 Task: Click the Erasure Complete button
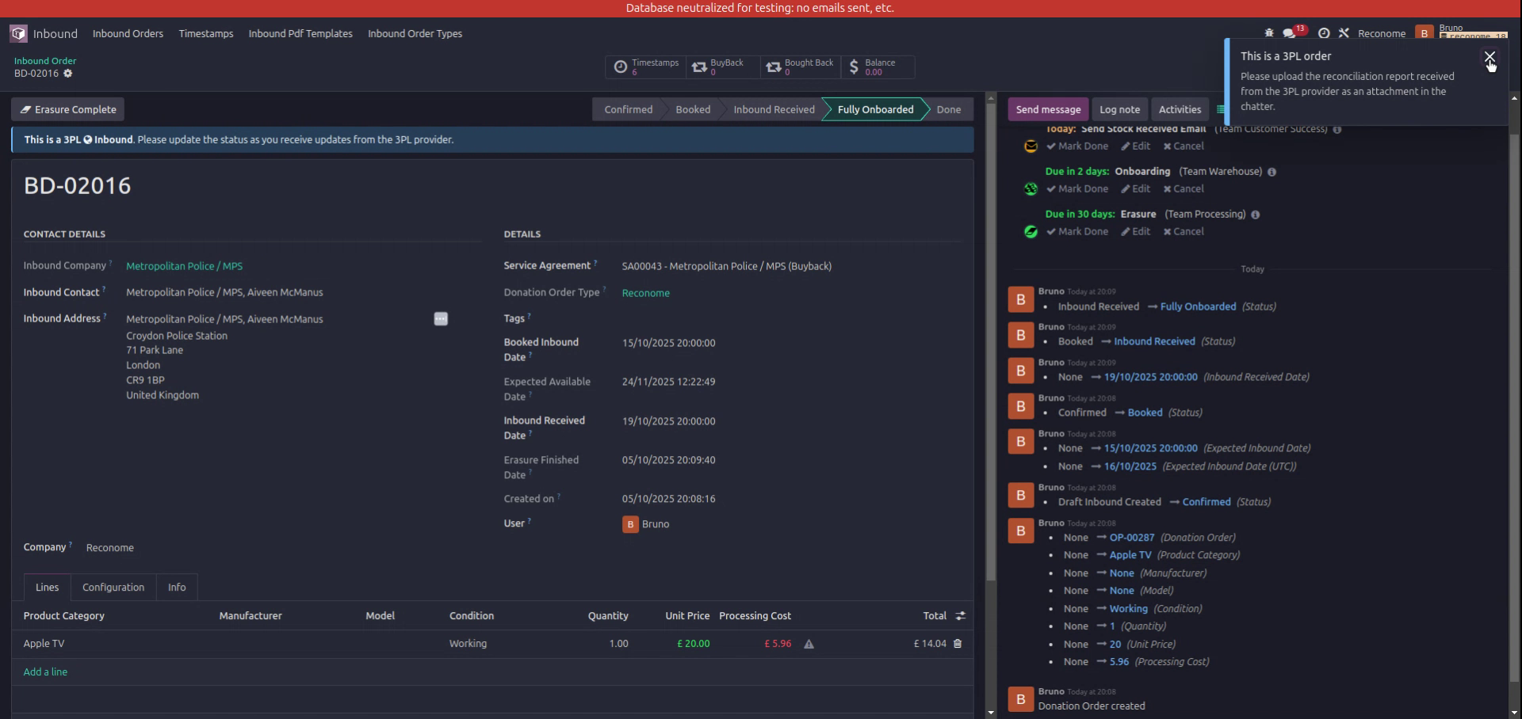click(x=67, y=108)
